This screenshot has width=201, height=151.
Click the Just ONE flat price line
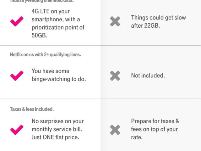tap(55, 137)
